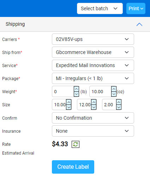Image resolution: width=150 pixels, height=180 pixels.
Task: Click the Create Label button
Action: tap(73, 167)
